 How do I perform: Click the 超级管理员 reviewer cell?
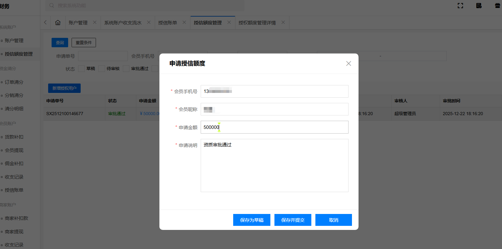click(405, 114)
